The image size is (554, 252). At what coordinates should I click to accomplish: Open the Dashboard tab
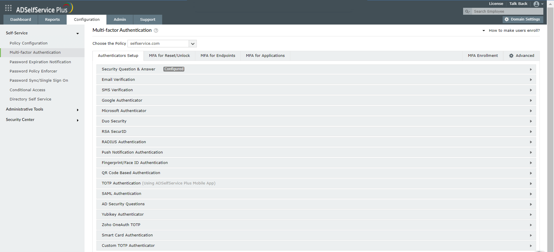(x=20, y=20)
